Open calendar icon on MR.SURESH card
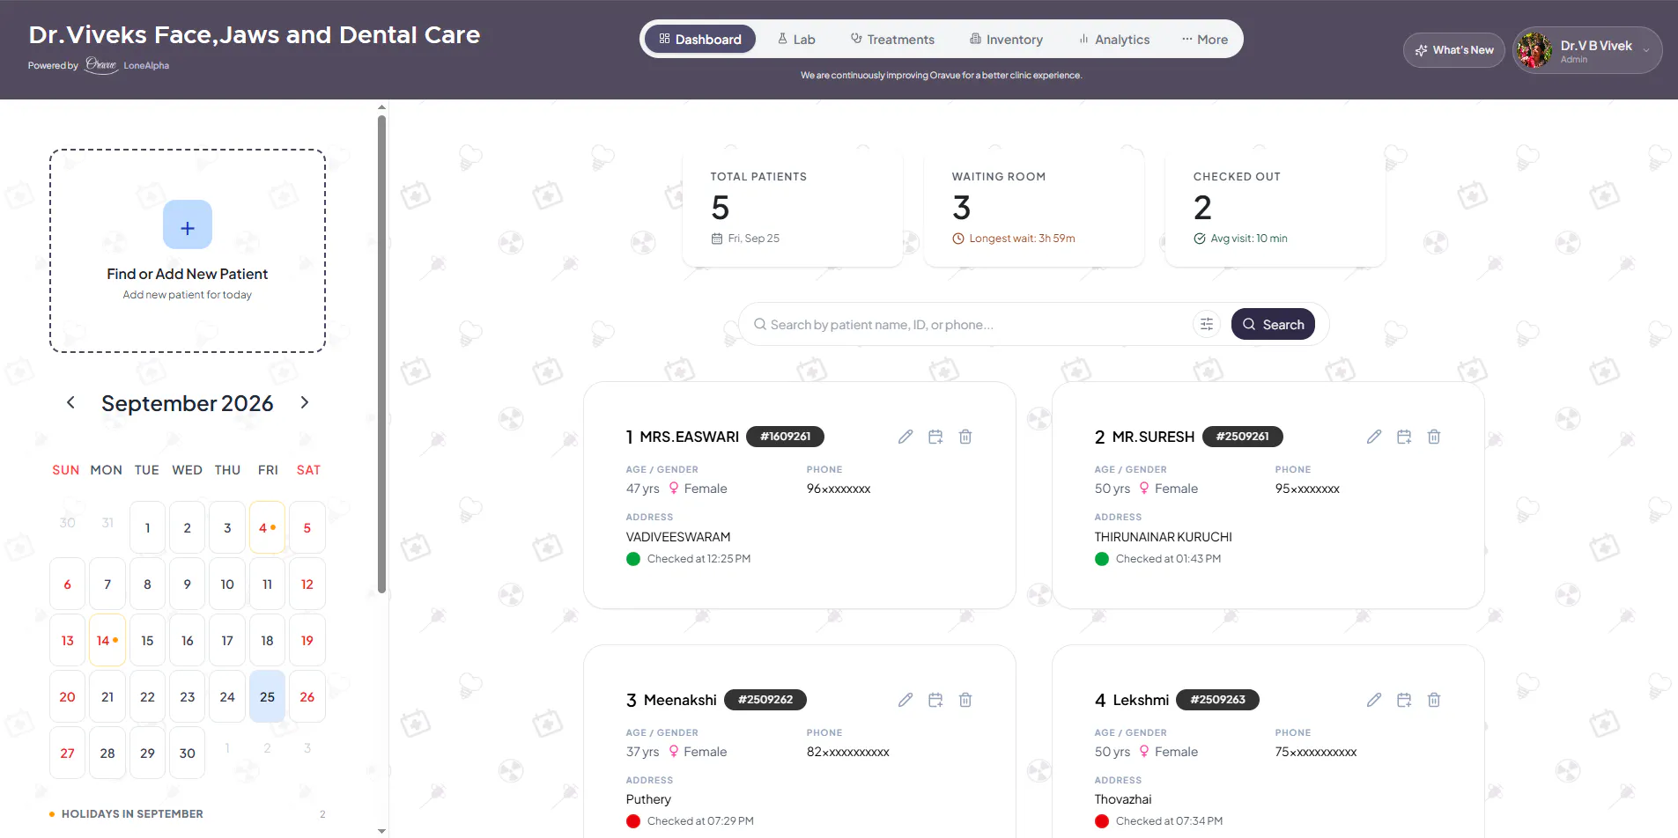The image size is (1678, 838). tap(1404, 437)
